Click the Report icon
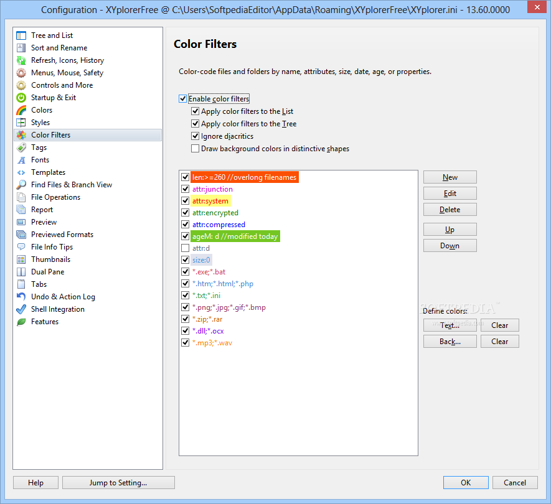This screenshot has height=504, width=551. point(21,210)
